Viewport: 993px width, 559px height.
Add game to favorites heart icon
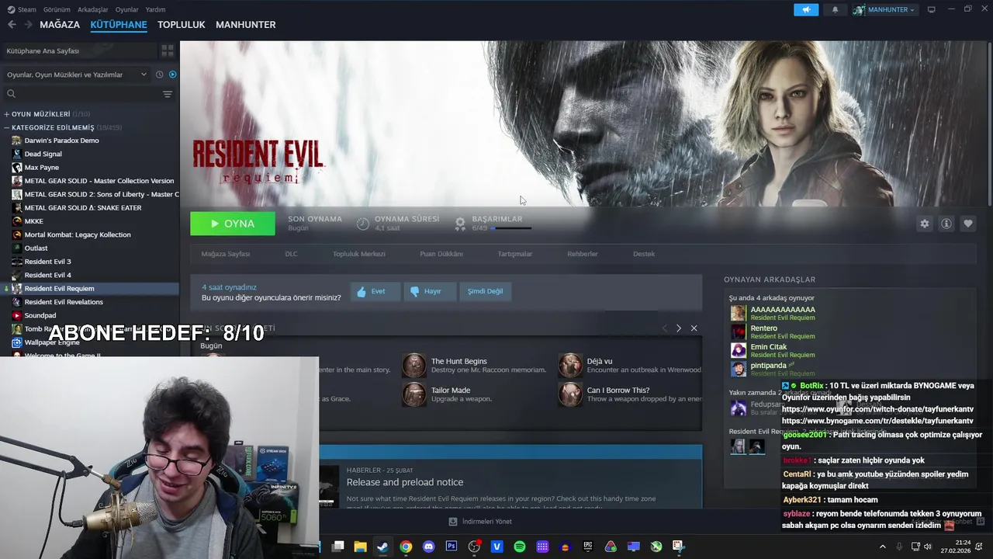(967, 224)
